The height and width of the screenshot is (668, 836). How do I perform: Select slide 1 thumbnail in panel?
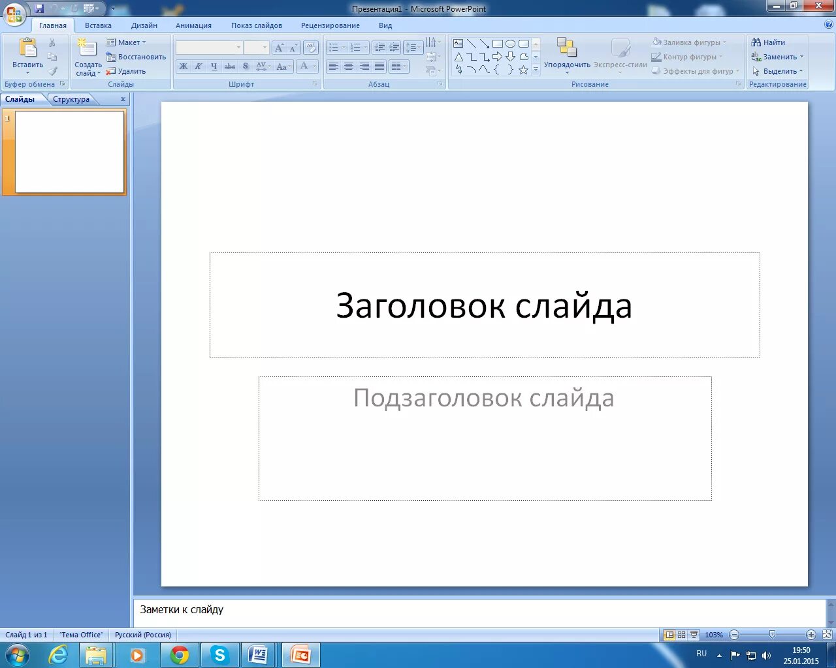(x=70, y=152)
